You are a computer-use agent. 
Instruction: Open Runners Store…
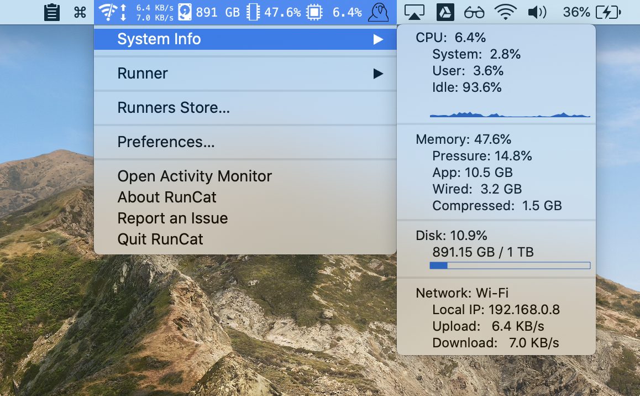tap(245, 108)
